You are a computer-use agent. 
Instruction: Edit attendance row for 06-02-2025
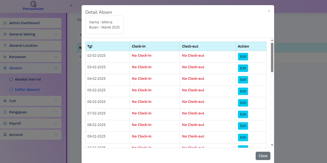tap(243, 103)
